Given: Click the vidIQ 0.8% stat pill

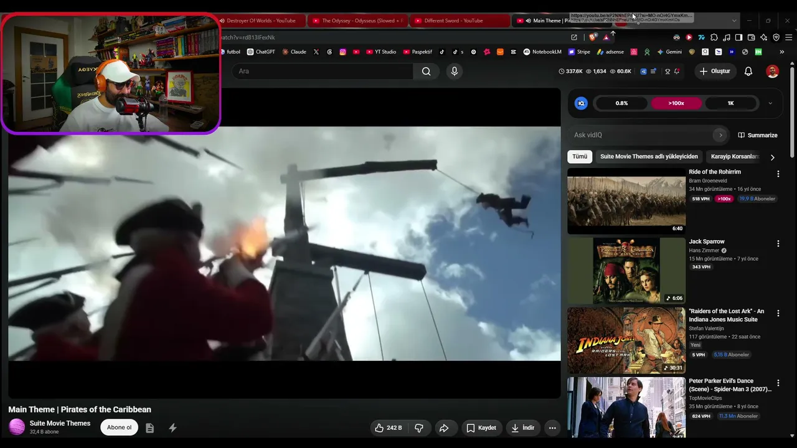Looking at the screenshot, I should point(621,103).
